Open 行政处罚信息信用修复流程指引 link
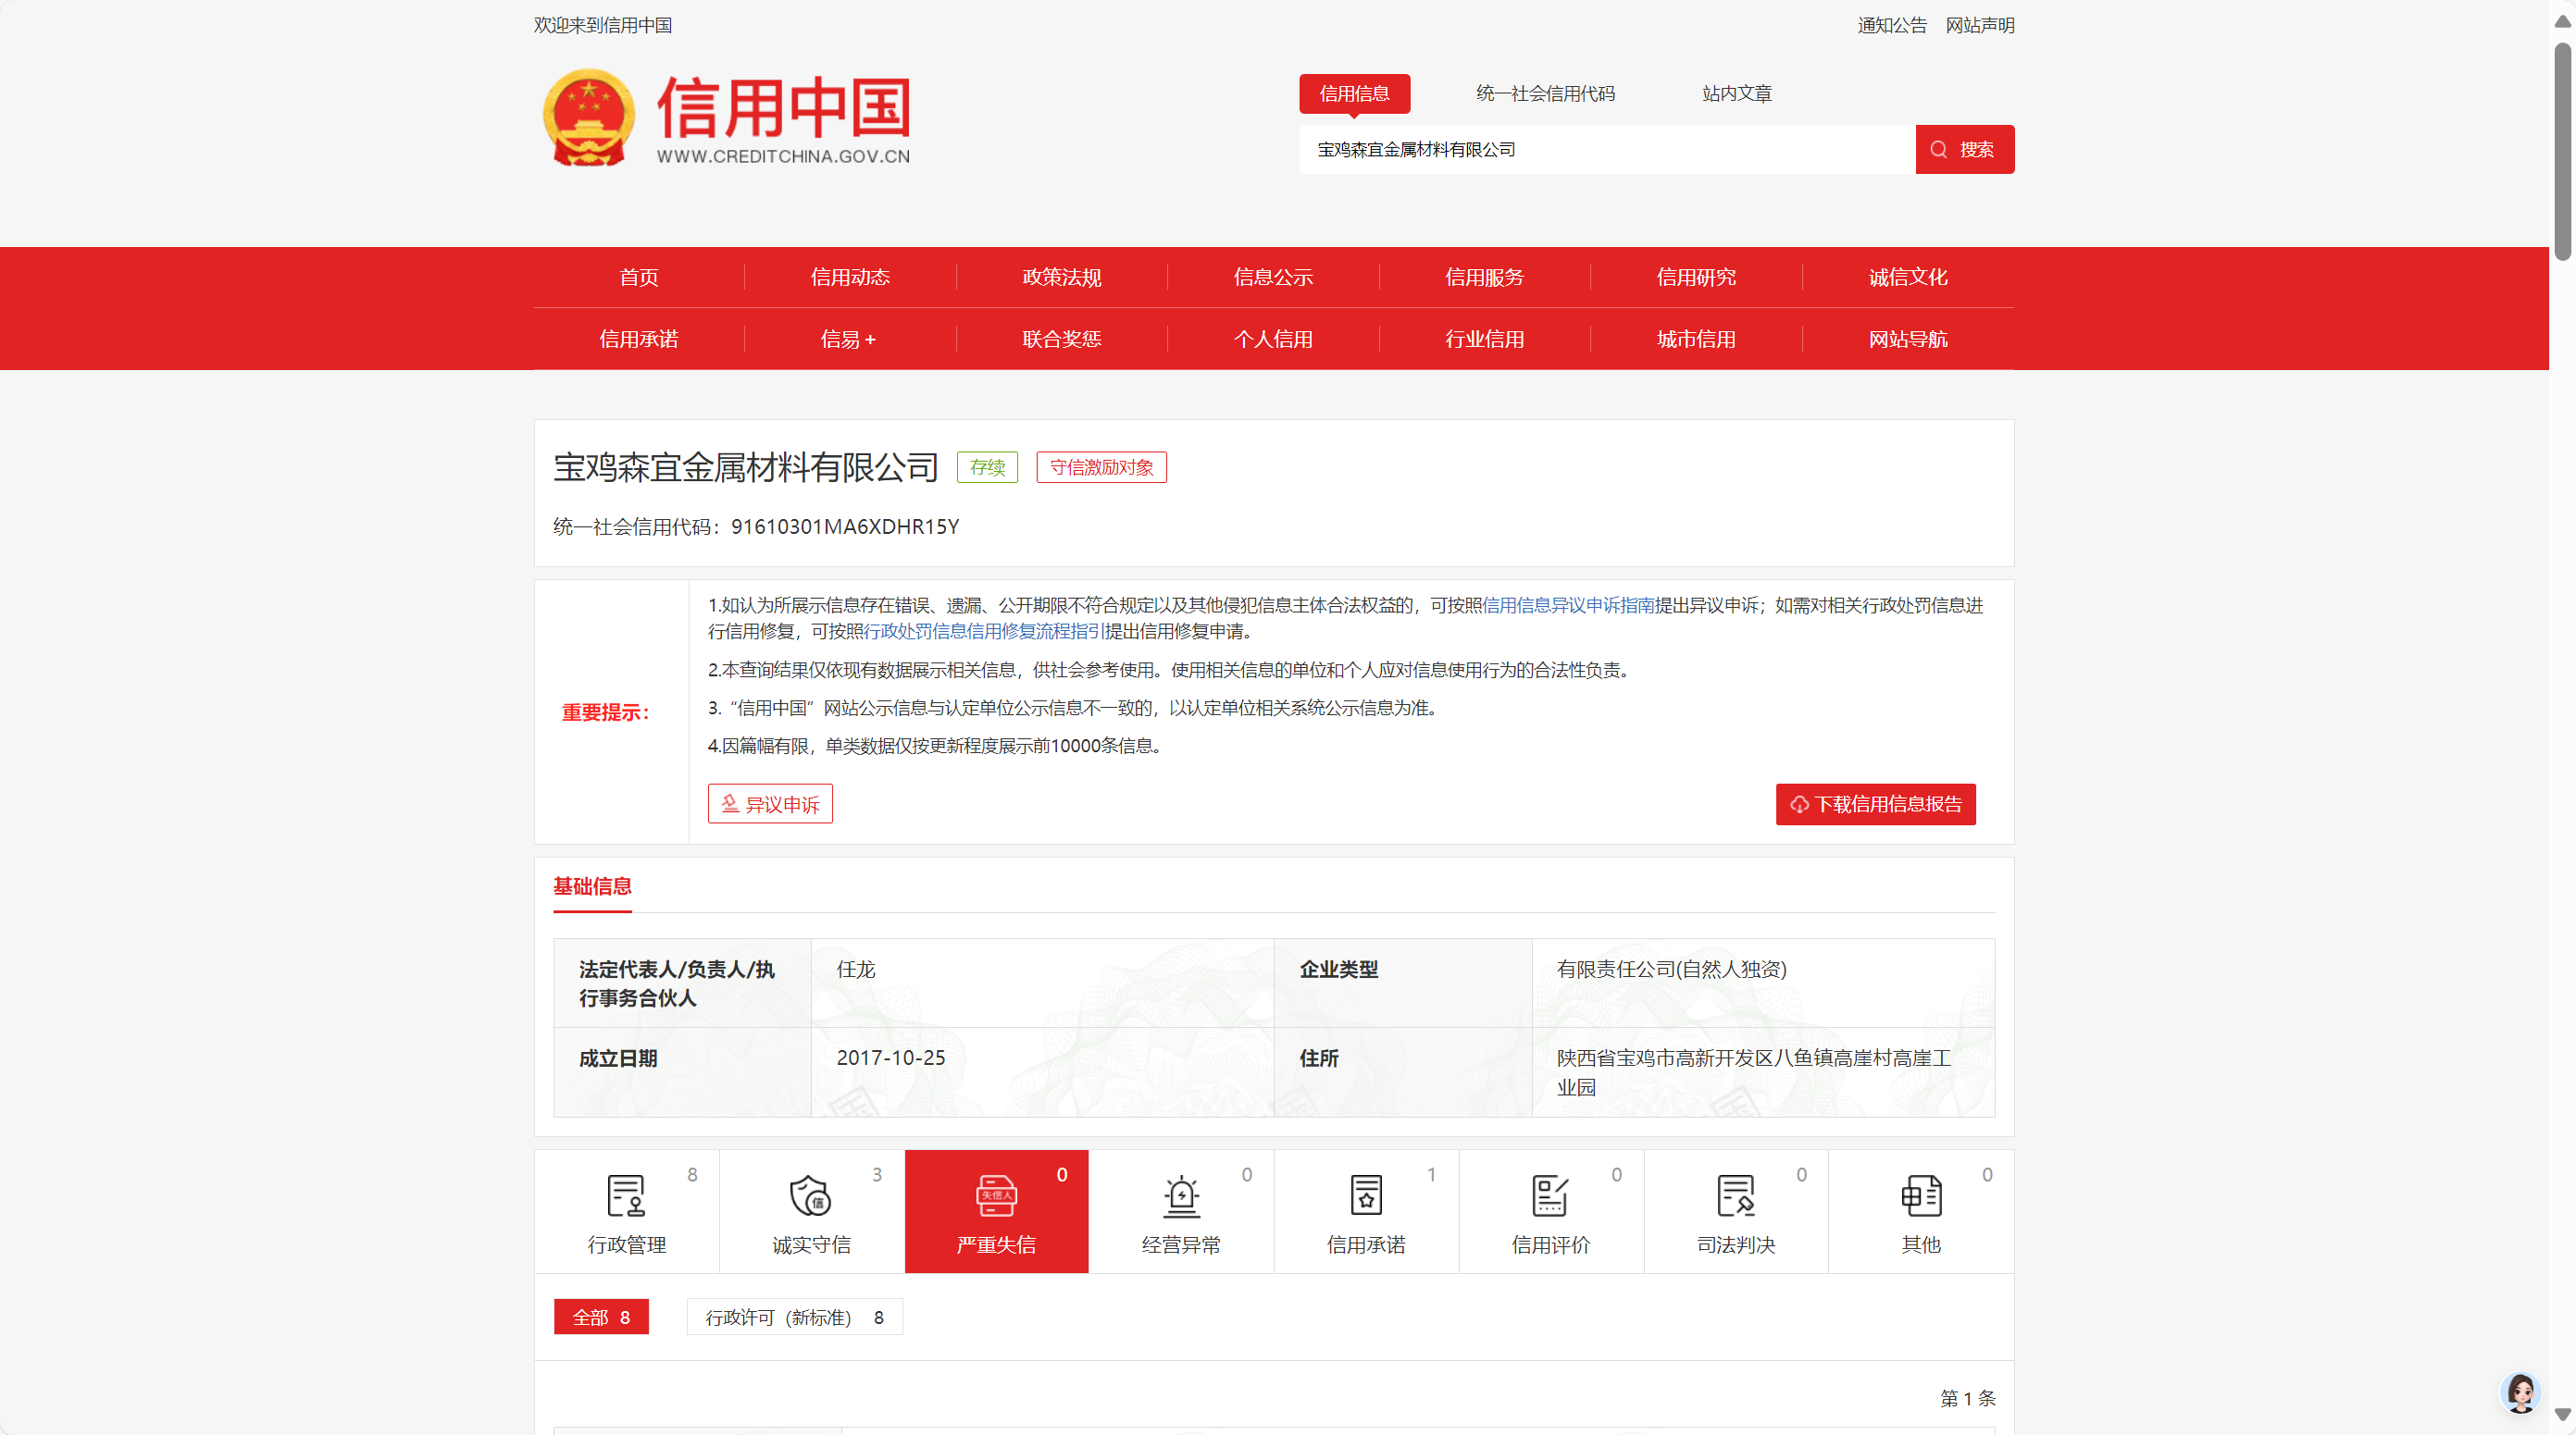 click(x=984, y=631)
